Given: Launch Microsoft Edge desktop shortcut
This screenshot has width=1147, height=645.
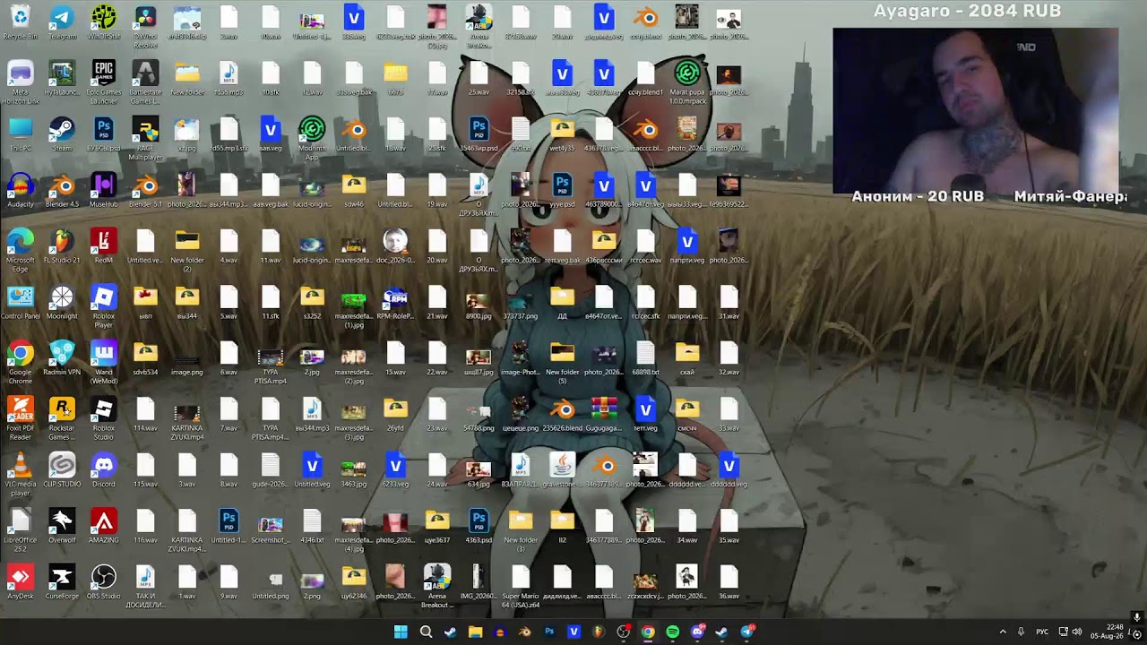Looking at the screenshot, I should [x=20, y=250].
